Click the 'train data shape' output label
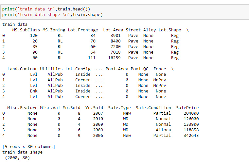 point(22,152)
